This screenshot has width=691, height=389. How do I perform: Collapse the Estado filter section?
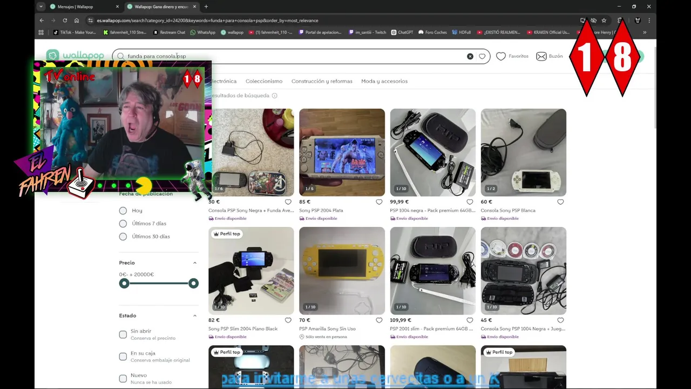click(195, 316)
